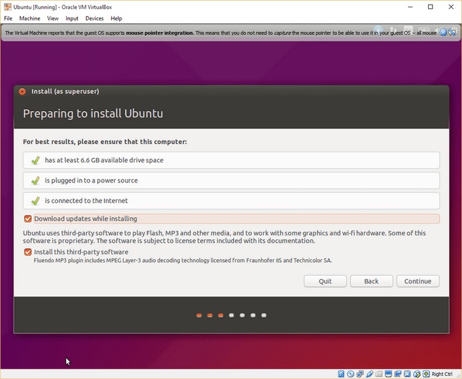This screenshot has width=462, height=379.
Task: Click the USB devices status icon
Action: (369, 374)
